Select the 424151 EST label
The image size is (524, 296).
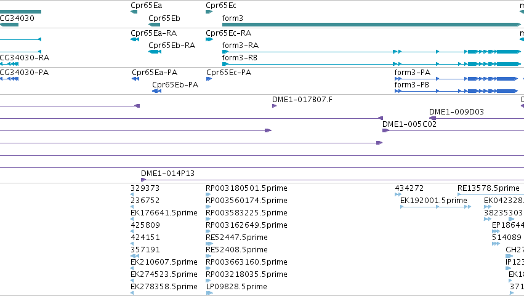point(145,238)
